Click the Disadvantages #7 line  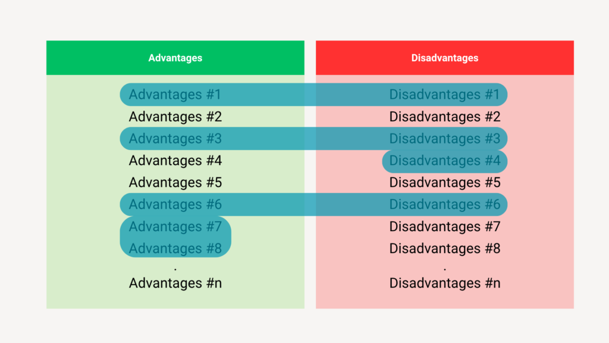[x=445, y=227]
